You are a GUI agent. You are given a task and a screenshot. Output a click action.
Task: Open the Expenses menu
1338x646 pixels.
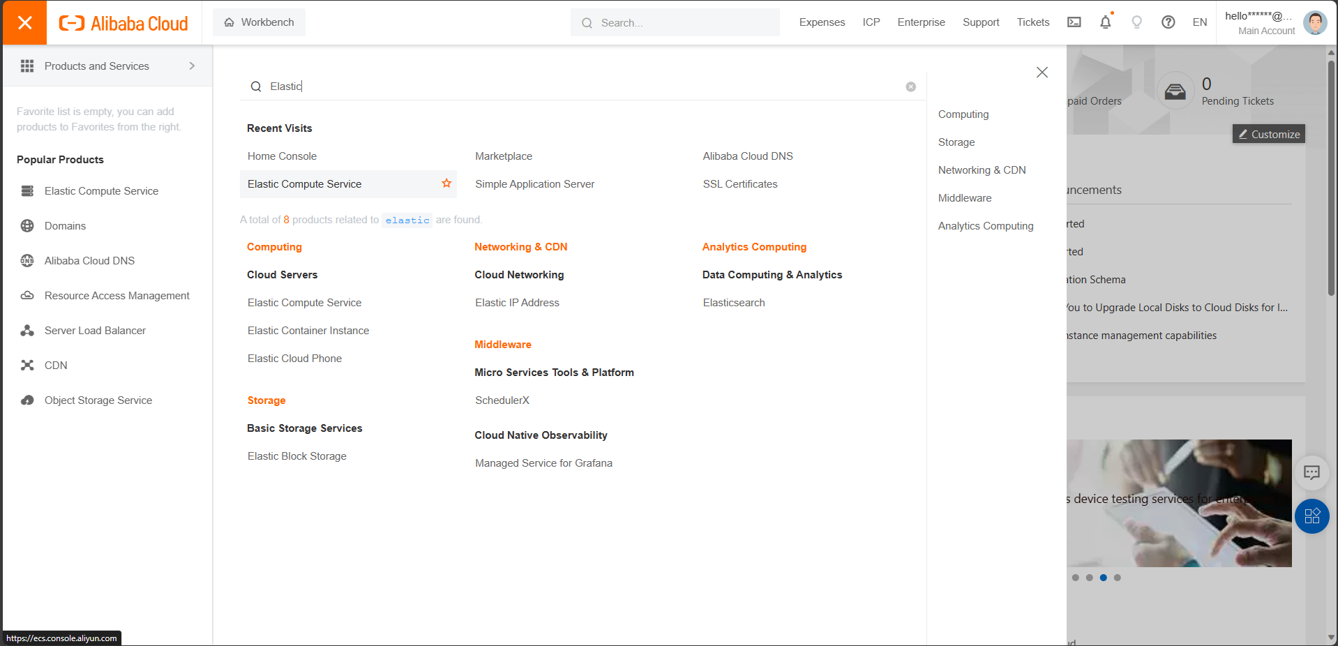(822, 22)
